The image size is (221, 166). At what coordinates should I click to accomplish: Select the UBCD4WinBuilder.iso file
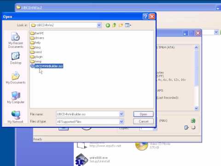click(x=47, y=66)
